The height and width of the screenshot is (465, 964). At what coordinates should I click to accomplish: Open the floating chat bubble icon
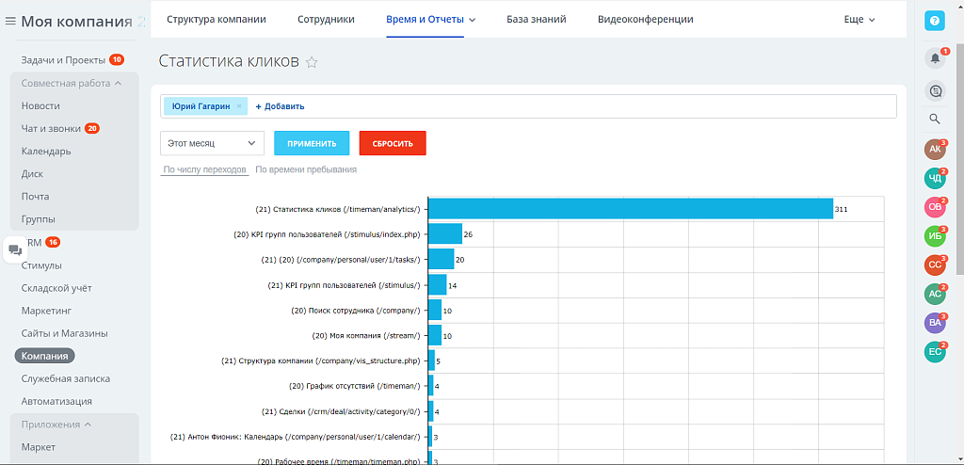click(x=15, y=250)
